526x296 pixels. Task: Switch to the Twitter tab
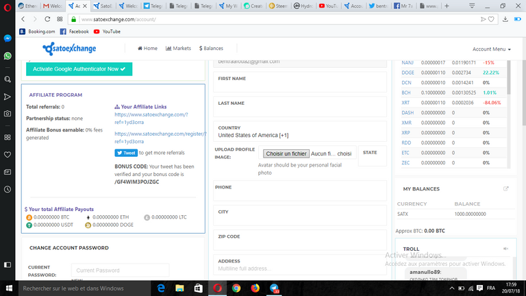(378, 5)
